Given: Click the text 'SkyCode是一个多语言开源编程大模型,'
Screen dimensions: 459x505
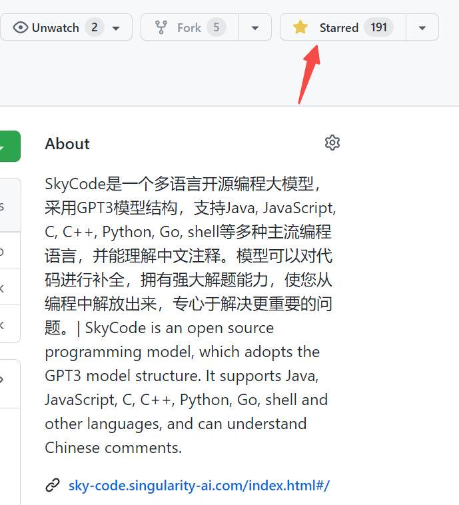Looking at the screenshot, I should click(183, 184).
